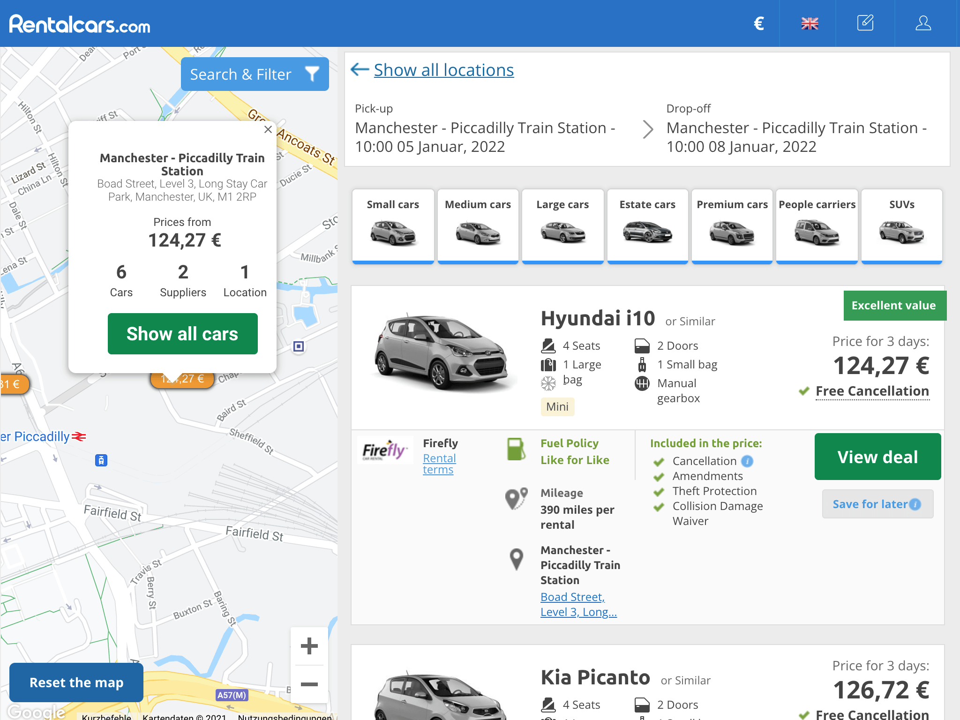The width and height of the screenshot is (960, 720).
Task: Change language via UK flag icon
Action: (810, 23)
